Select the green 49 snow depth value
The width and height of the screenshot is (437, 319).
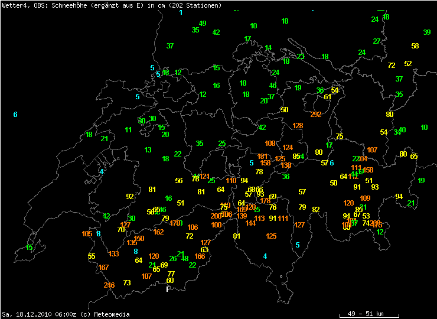tap(203, 24)
